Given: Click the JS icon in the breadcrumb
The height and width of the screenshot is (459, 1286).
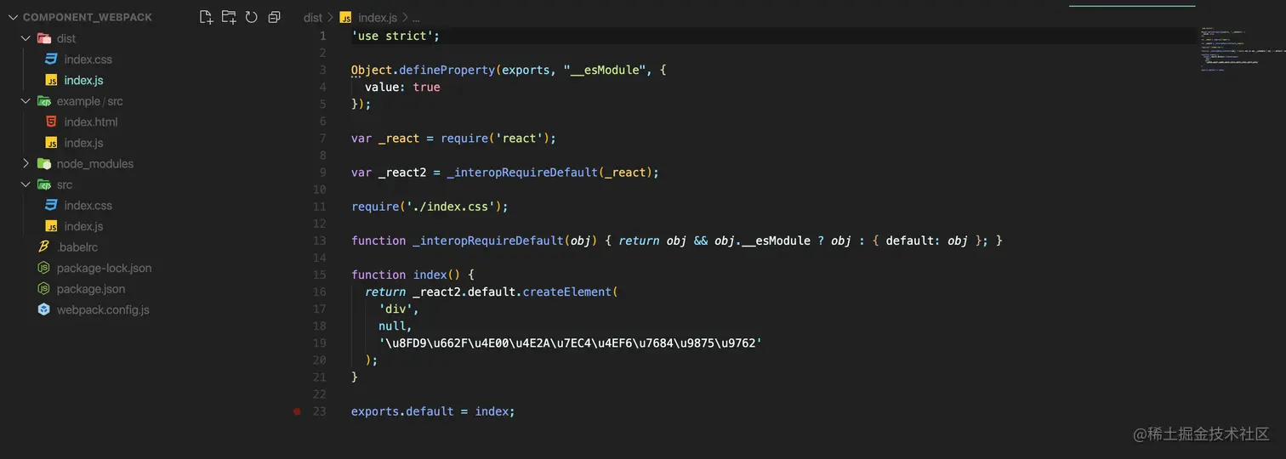Looking at the screenshot, I should (x=345, y=18).
